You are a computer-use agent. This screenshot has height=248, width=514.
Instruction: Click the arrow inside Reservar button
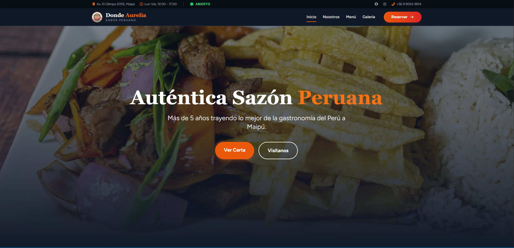tap(412, 17)
